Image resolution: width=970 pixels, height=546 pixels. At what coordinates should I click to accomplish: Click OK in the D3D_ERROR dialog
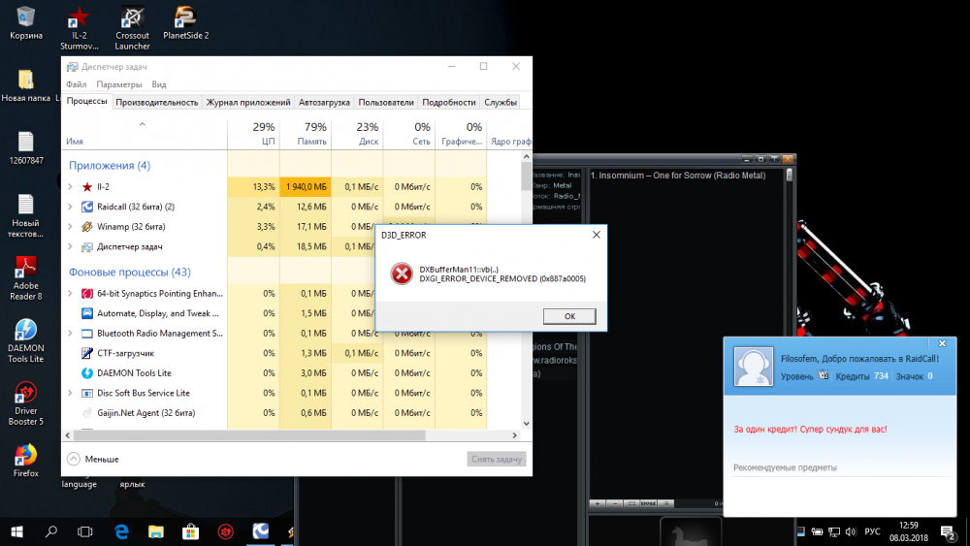tap(569, 316)
